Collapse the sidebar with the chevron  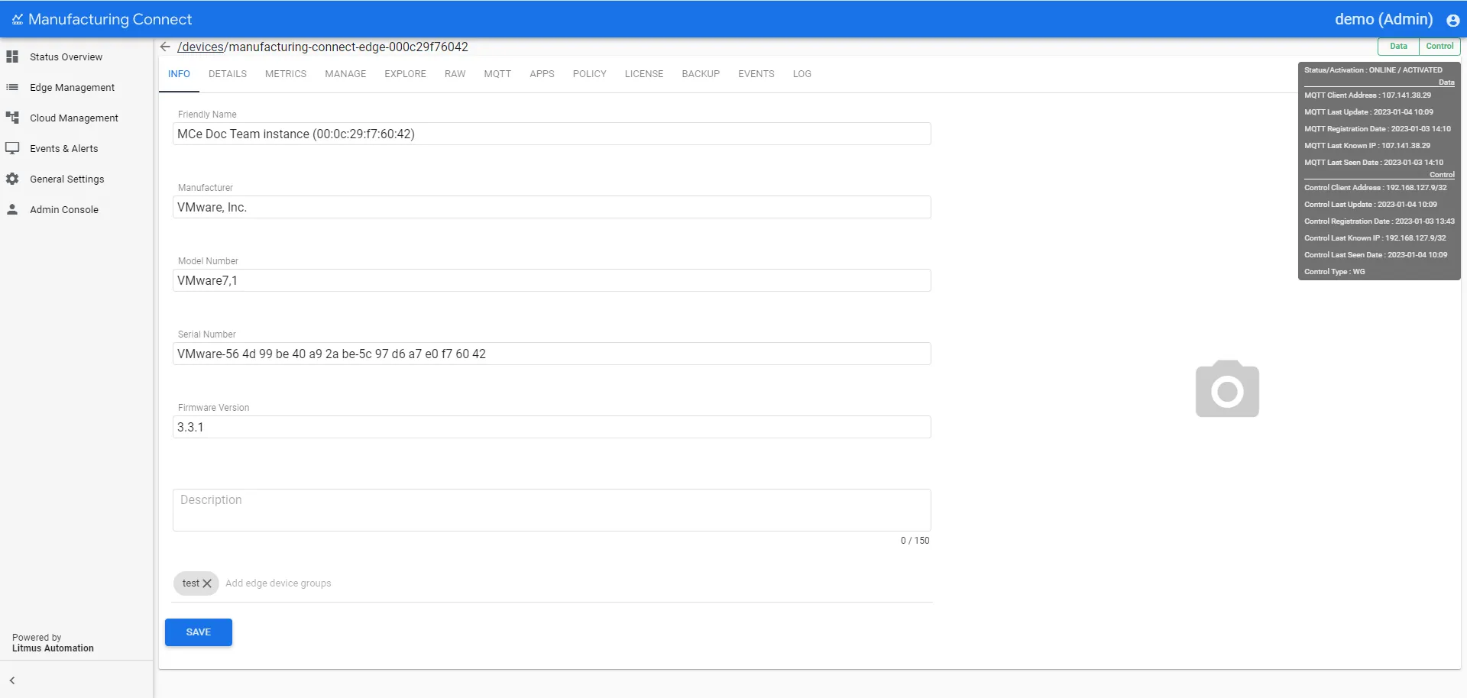[12, 680]
